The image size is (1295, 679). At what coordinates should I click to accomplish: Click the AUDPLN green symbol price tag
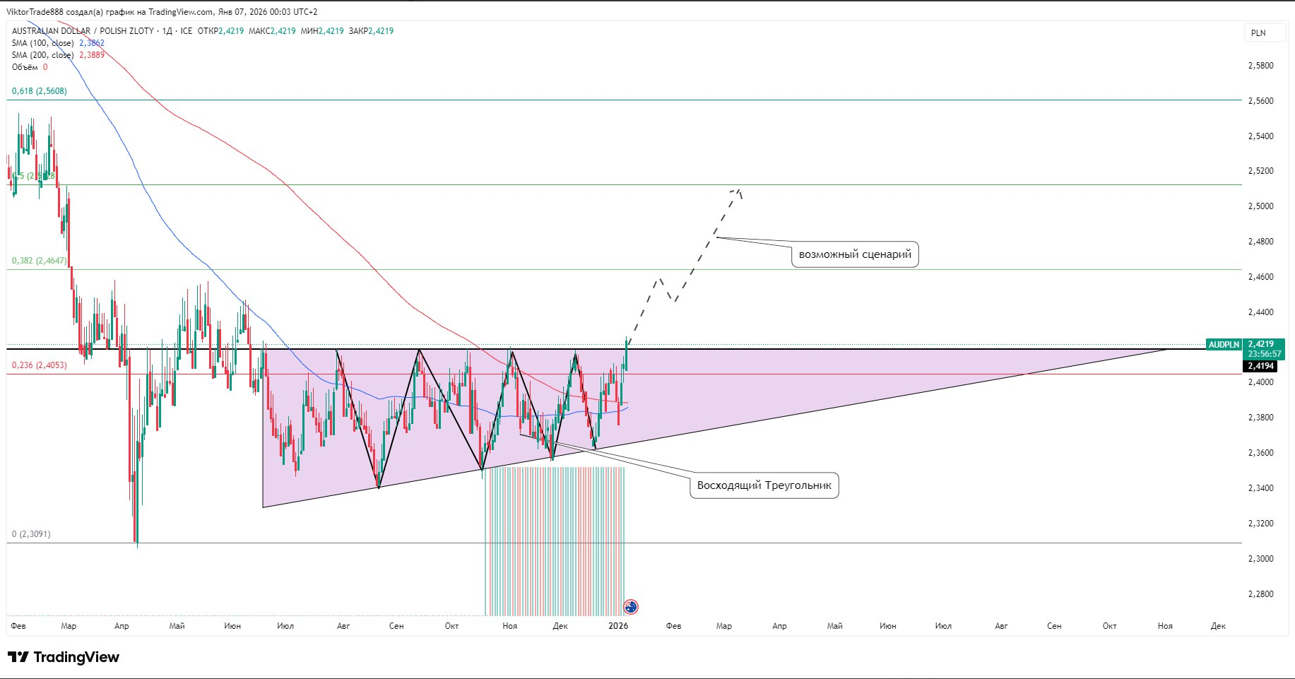point(1224,345)
